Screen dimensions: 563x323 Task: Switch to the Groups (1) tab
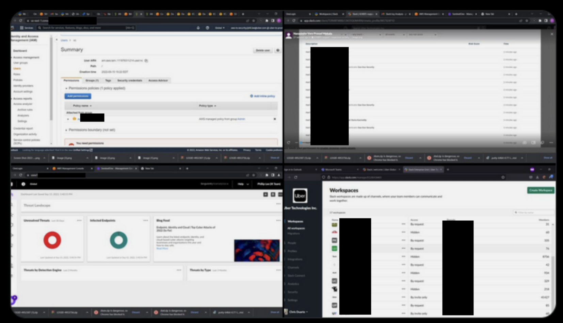point(92,81)
